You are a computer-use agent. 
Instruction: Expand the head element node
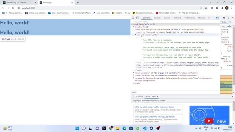(134, 27)
